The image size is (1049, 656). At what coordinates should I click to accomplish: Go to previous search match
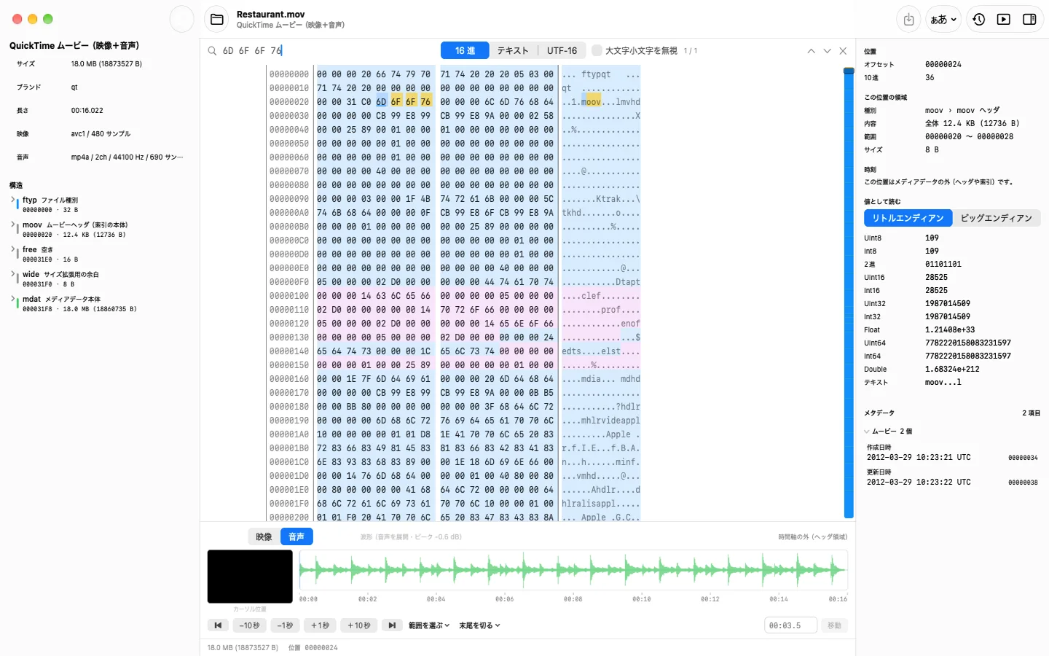pos(811,51)
